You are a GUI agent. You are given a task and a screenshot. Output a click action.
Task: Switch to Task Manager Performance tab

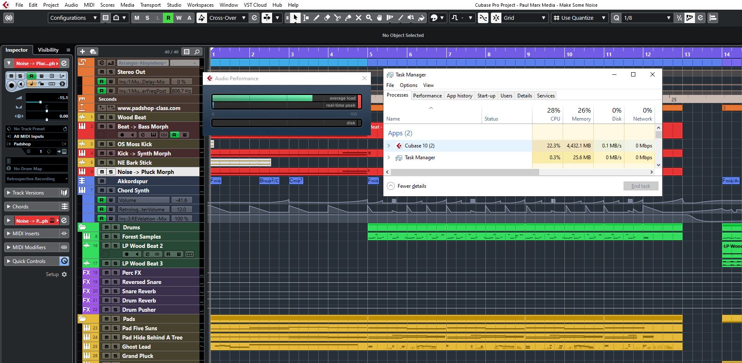tap(427, 96)
